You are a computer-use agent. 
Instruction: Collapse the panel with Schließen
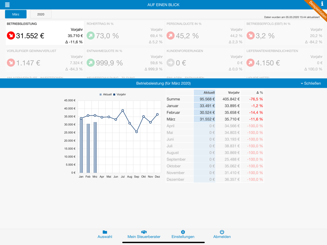[311, 83]
